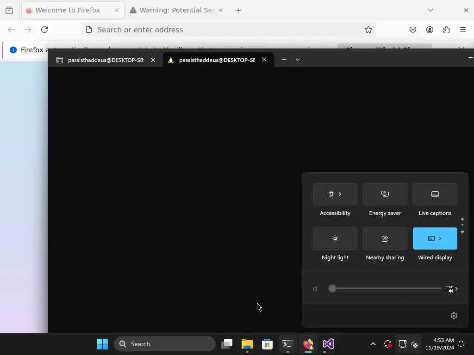List all Firefox tabs dropdown
The width and height of the screenshot is (474, 355).
tap(430, 10)
